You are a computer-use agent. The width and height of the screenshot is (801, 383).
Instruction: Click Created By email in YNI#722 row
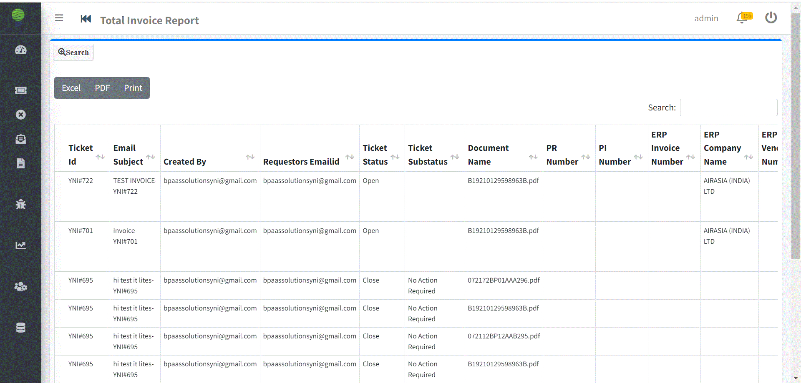[x=210, y=181]
